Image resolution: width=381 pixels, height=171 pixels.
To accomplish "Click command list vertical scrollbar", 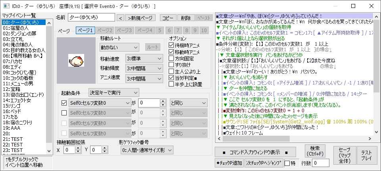I will coord(376,75).
